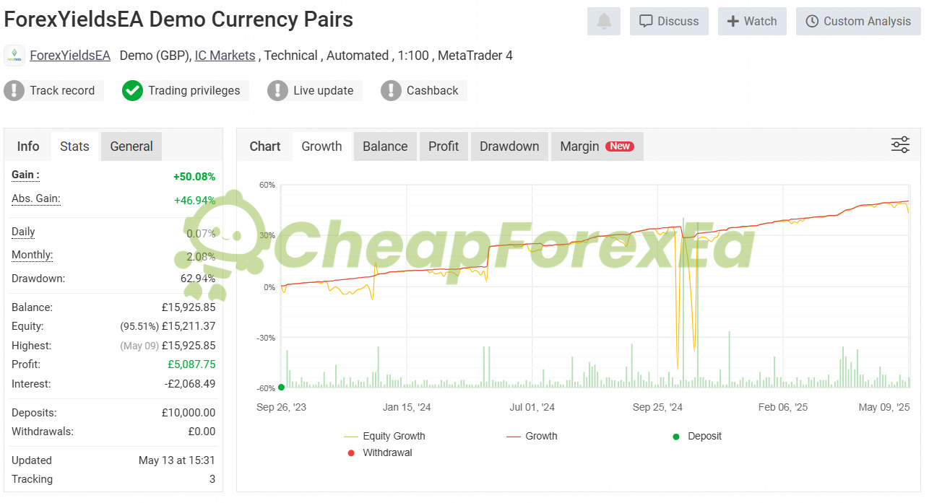Click the -£2,068.49 interest value
Screen dimensions: 929x503
click(x=190, y=384)
